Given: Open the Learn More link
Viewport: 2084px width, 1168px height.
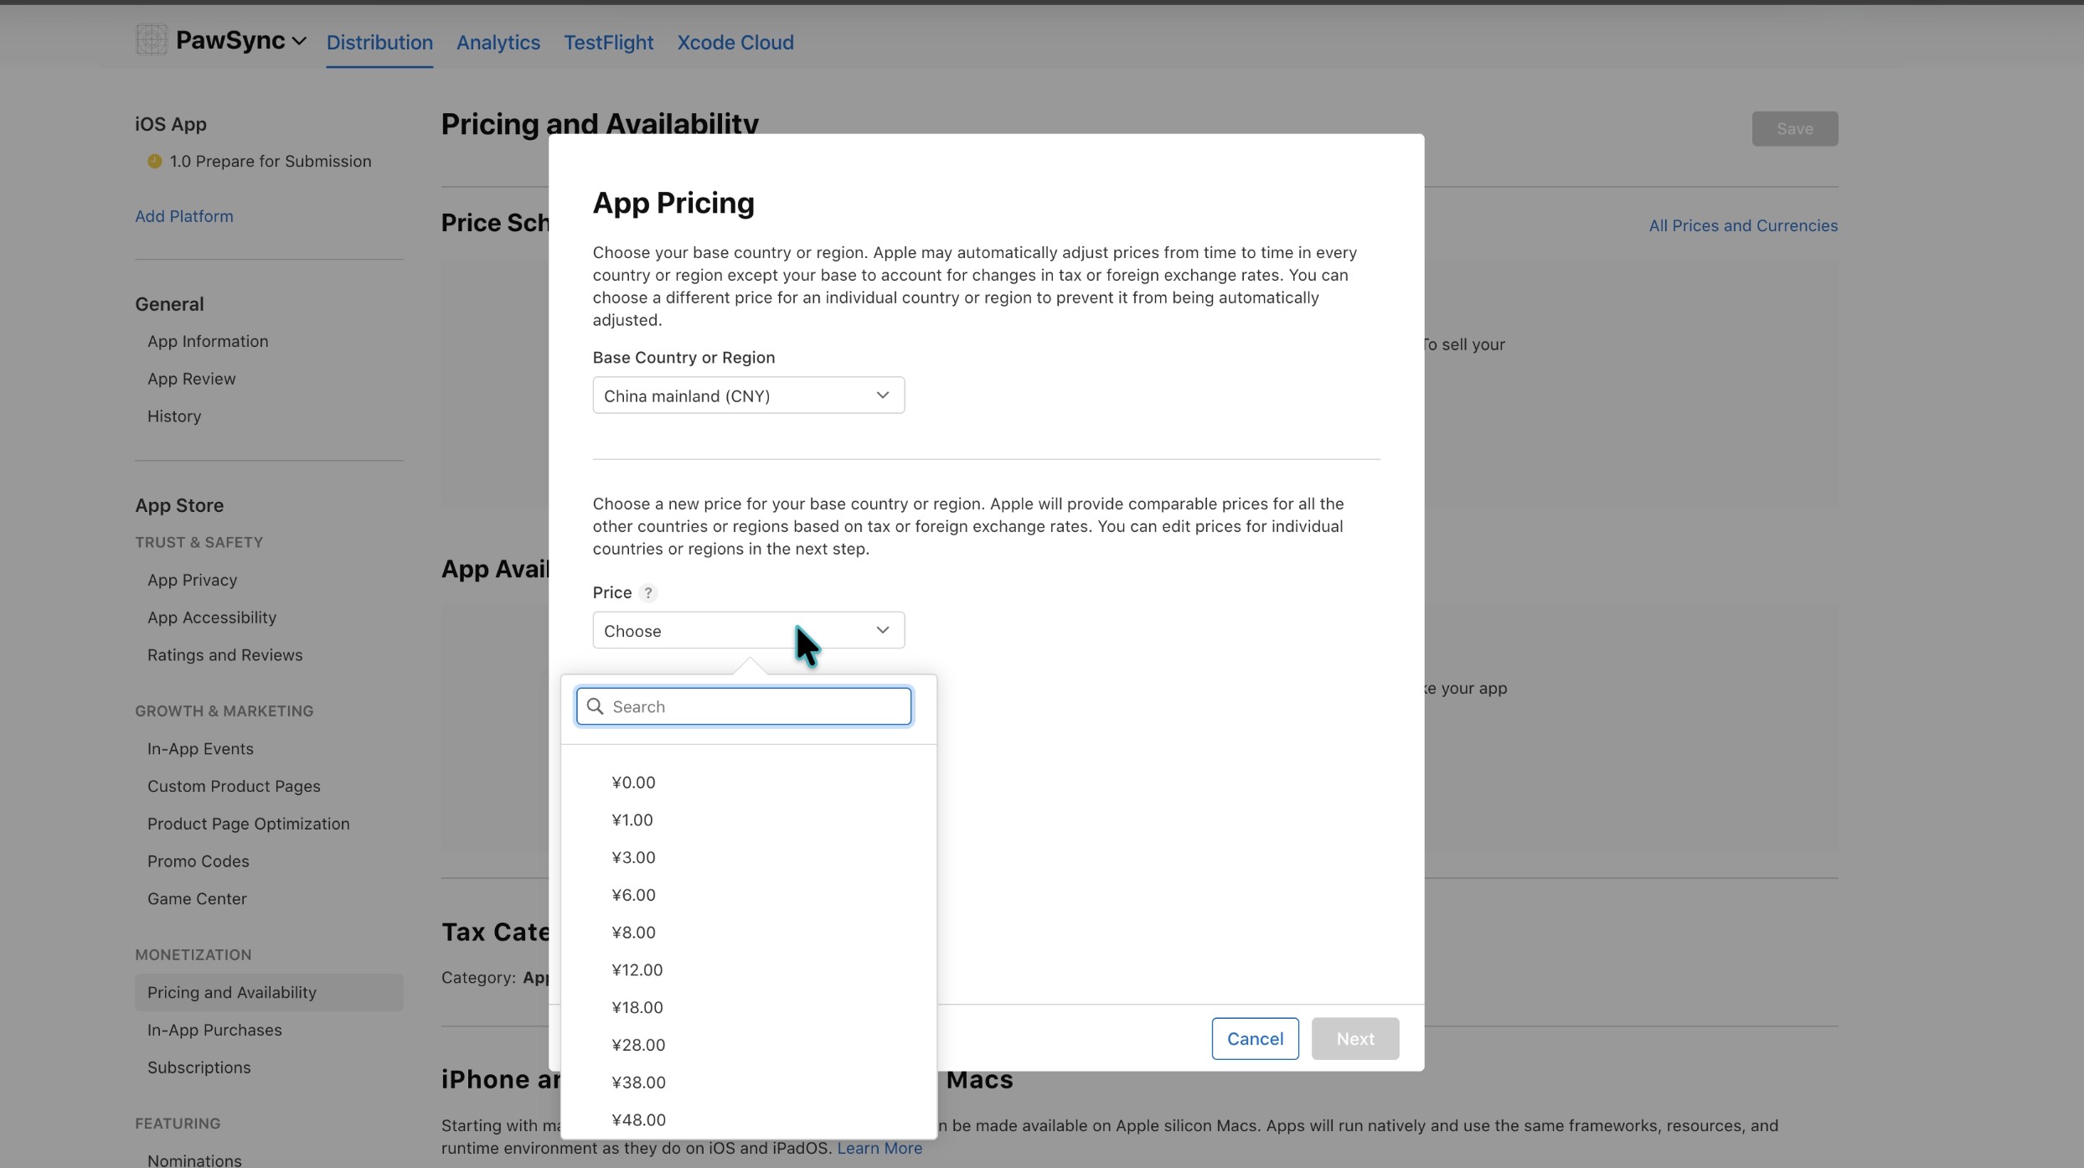Looking at the screenshot, I should (x=880, y=1148).
